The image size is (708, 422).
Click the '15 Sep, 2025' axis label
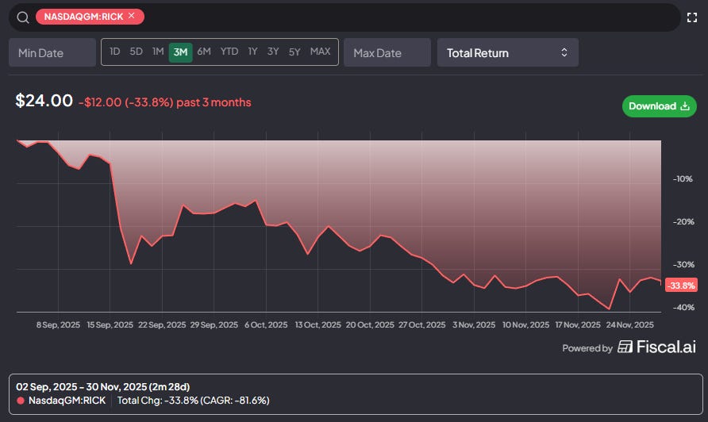click(x=110, y=325)
